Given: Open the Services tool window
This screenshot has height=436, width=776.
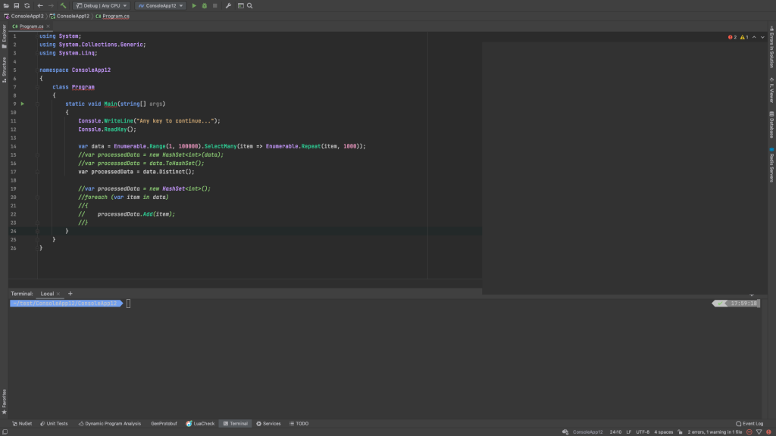Looking at the screenshot, I should tap(268, 424).
